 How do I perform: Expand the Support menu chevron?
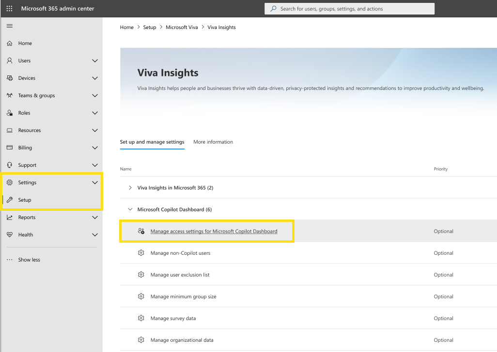click(x=95, y=165)
